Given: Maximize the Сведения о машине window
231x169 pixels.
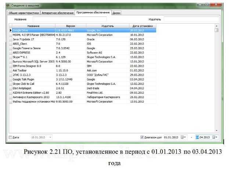Looking at the screenshot, I should (x=207, y=4).
